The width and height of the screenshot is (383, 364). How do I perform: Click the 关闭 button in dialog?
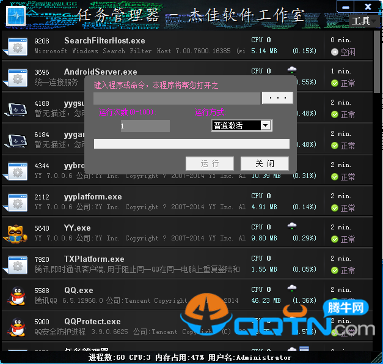264,163
